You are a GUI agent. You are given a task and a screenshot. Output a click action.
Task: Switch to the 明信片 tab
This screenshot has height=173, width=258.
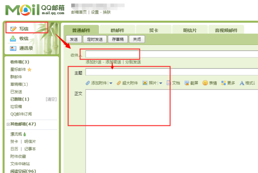[190, 30]
